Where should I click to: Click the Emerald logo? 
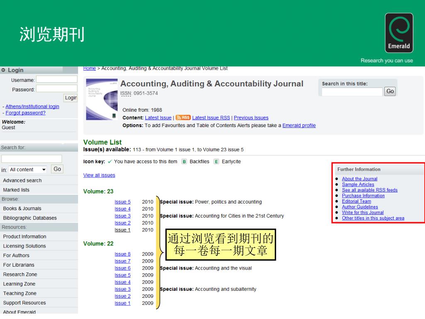click(399, 33)
